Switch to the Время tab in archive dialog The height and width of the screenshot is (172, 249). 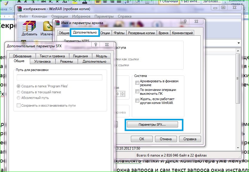[x=163, y=33]
